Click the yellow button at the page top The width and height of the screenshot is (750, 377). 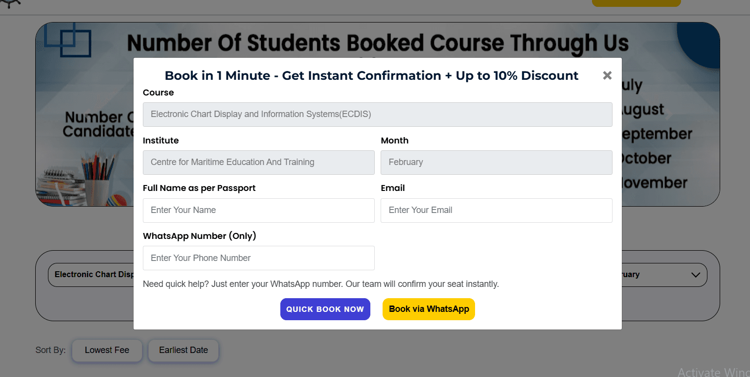[x=636, y=3]
